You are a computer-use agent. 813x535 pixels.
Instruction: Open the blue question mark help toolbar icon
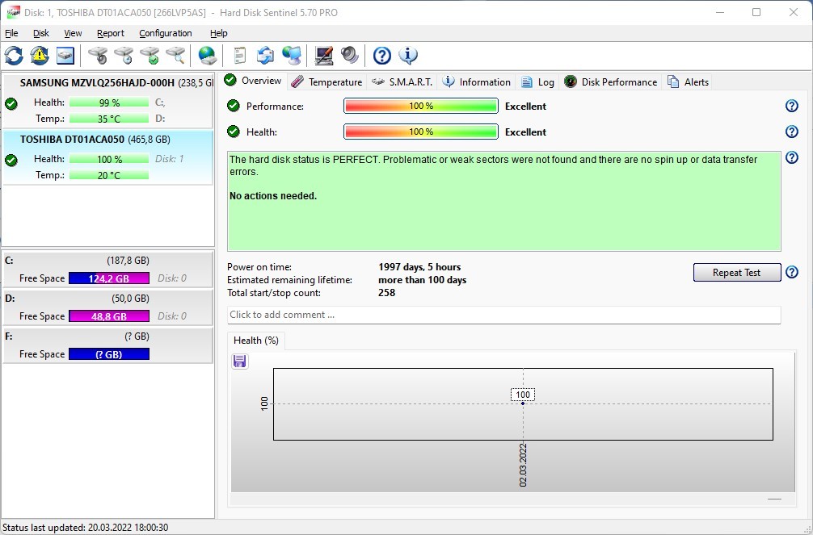pyautogui.click(x=382, y=56)
